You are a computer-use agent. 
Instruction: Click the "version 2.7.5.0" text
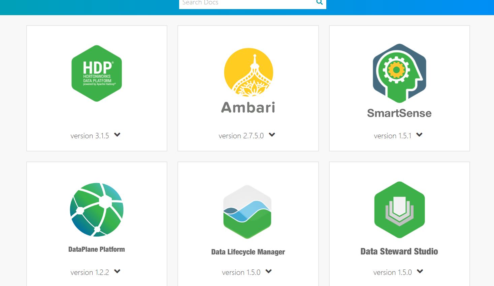click(x=241, y=136)
